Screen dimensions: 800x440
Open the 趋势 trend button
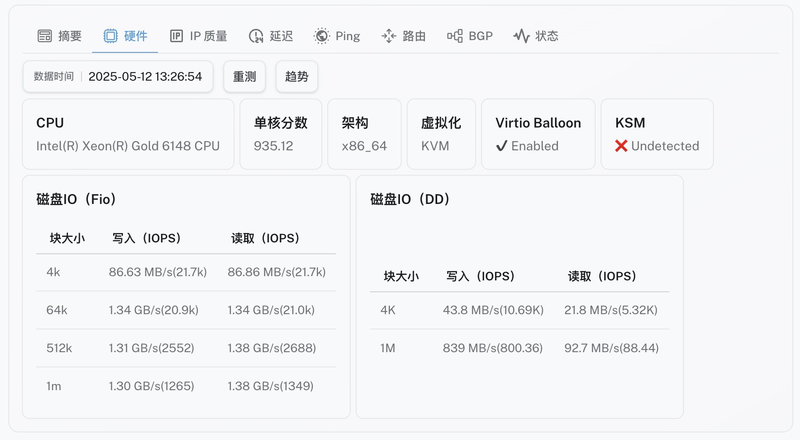(x=297, y=76)
